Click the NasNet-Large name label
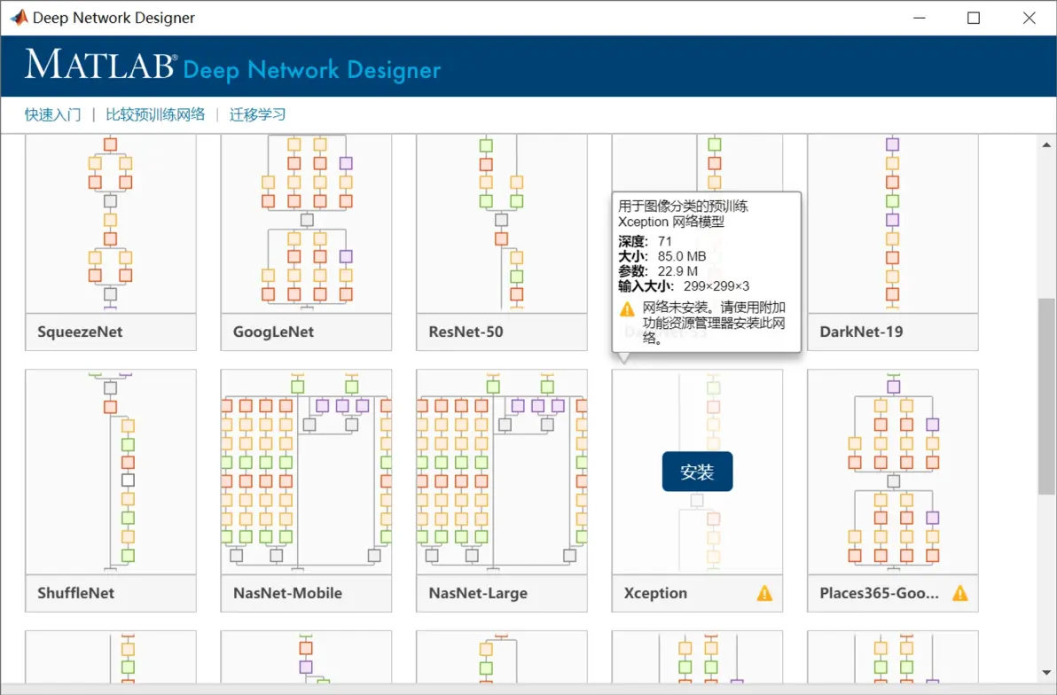1057x695 pixels. pos(478,593)
